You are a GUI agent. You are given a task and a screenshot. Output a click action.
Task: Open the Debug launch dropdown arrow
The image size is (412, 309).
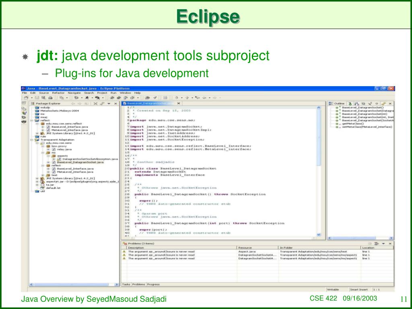[82, 98]
